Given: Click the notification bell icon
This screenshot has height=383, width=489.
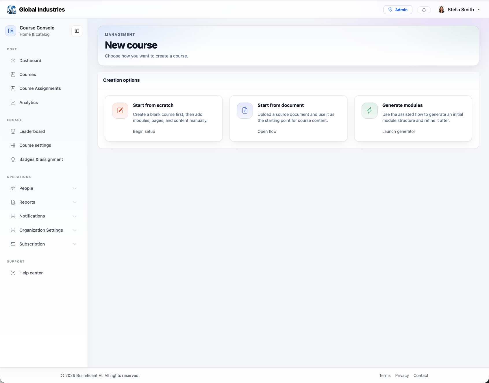Looking at the screenshot, I should tap(424, 10).
